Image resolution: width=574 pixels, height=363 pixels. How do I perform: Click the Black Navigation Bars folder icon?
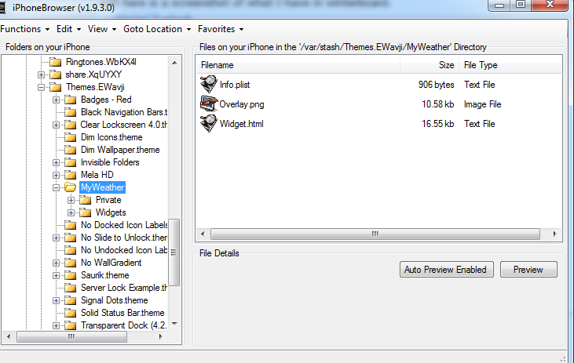71,112
